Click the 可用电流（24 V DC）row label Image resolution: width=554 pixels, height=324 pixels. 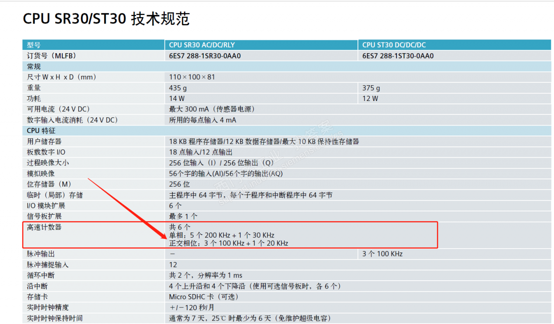pos(60,109)
